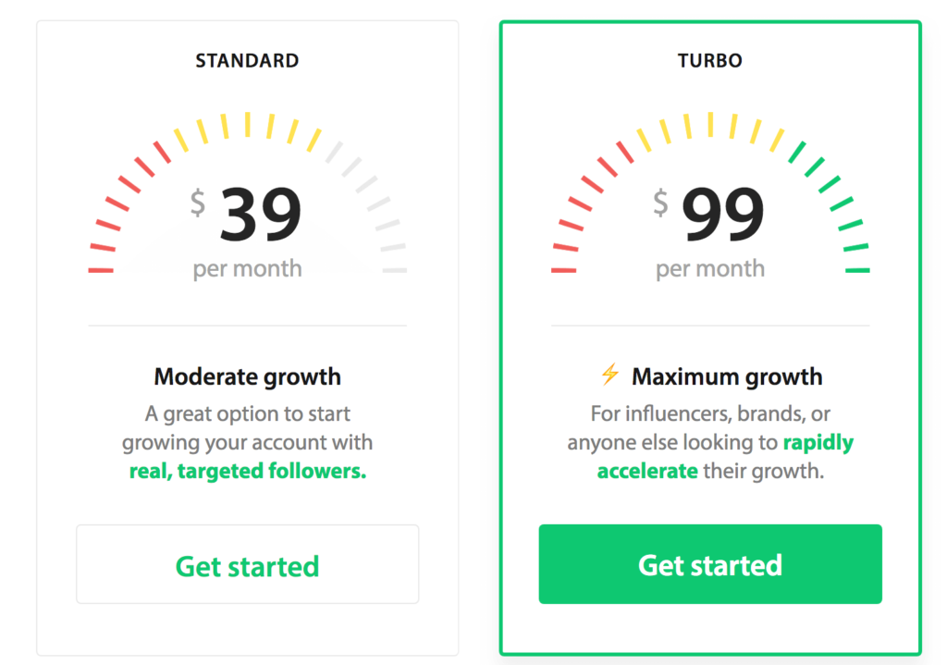
Task: Click the Turbo plan speedometer gauge
Action: click(710, 192)
